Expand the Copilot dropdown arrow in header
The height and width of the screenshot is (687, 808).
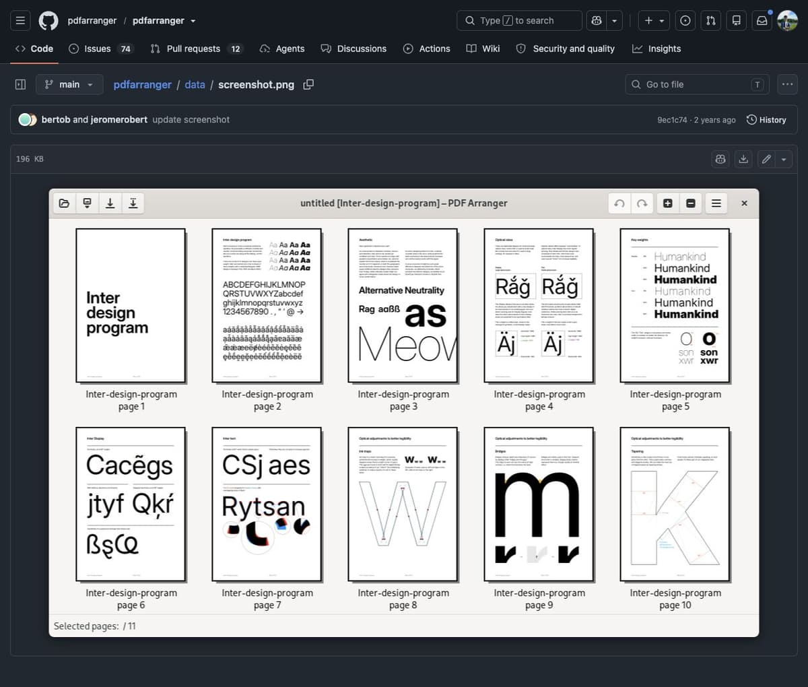(613, 21)
